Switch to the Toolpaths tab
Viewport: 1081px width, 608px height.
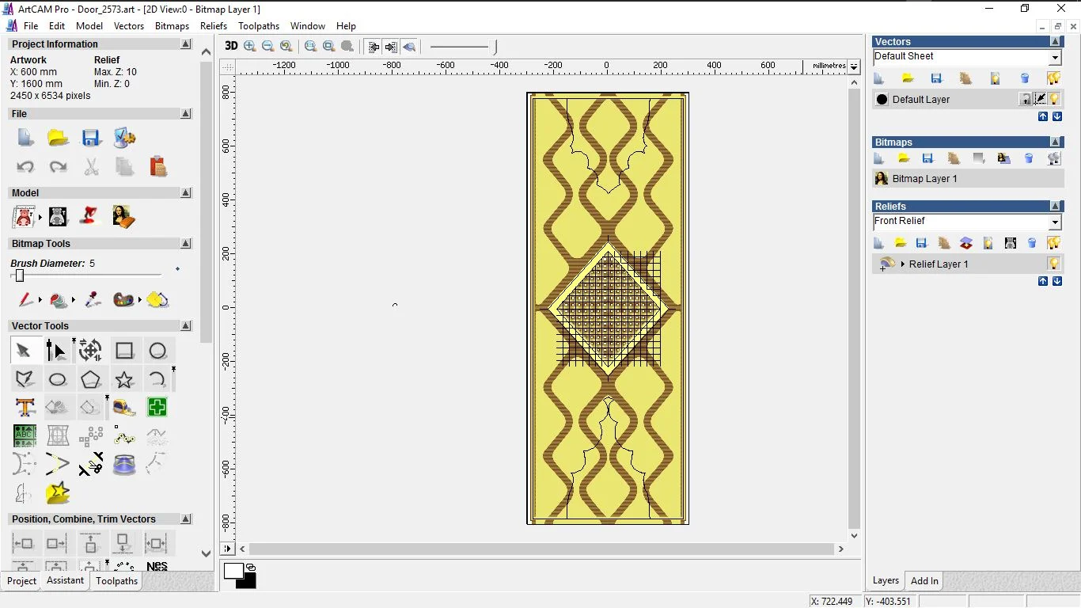pos(116,581)
